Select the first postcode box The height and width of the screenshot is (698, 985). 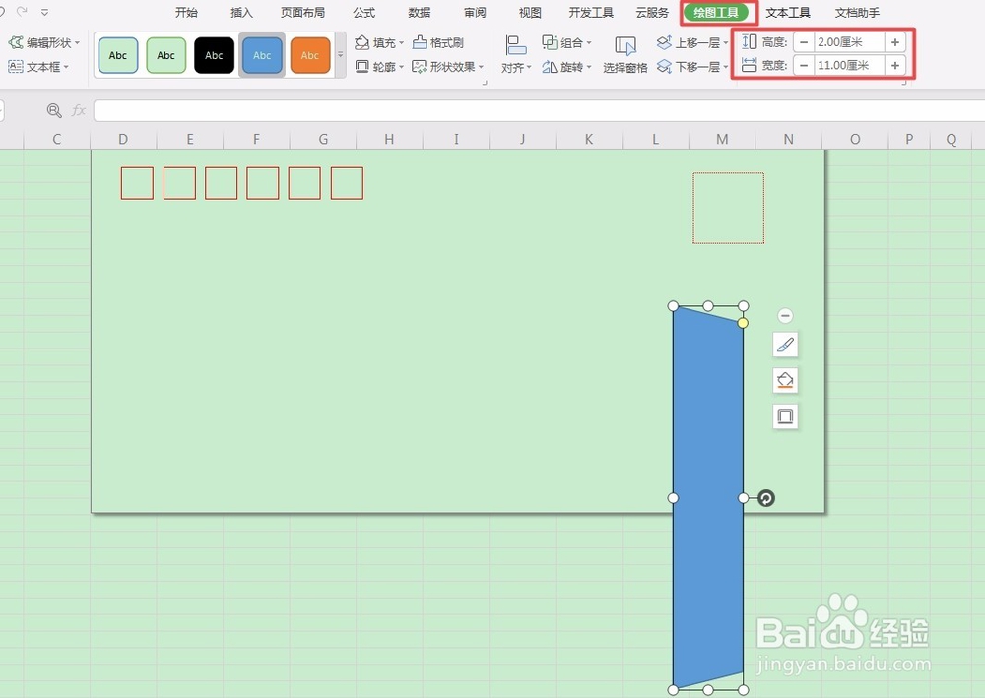137,183
